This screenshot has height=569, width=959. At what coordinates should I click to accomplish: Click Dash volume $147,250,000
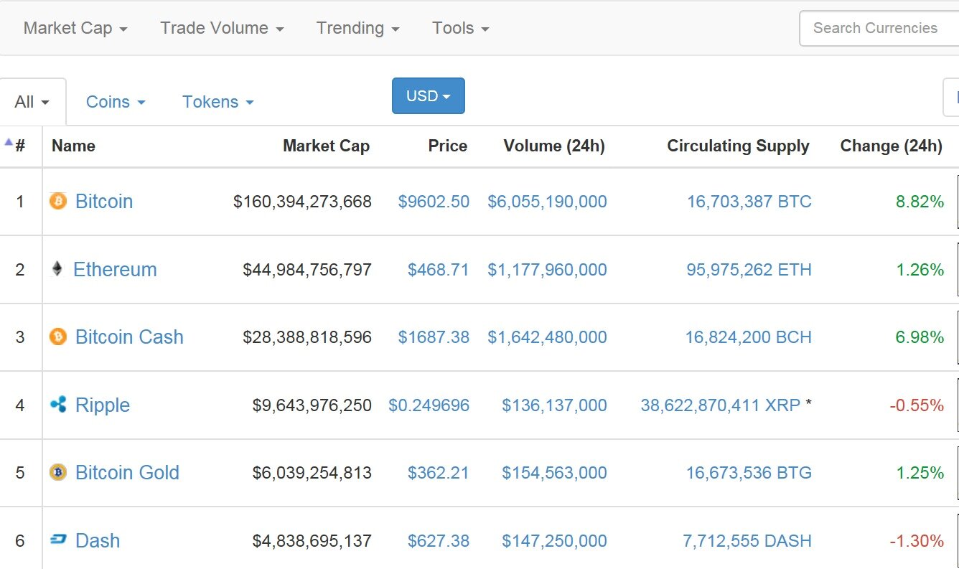(554, 541)
